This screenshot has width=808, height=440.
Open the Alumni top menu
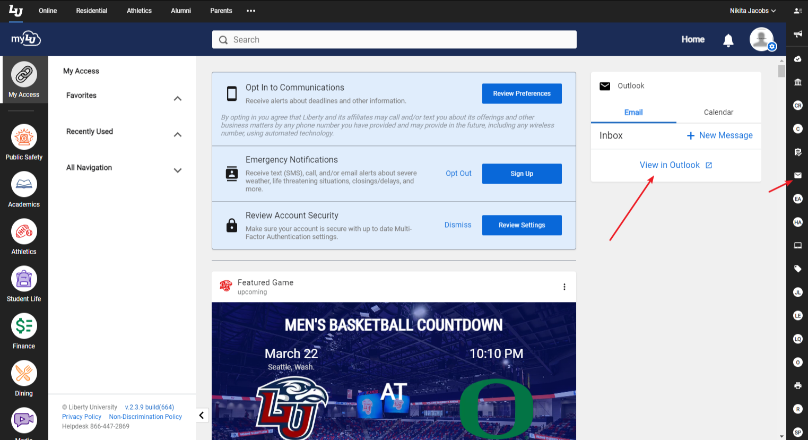click(x=180, y=11)
